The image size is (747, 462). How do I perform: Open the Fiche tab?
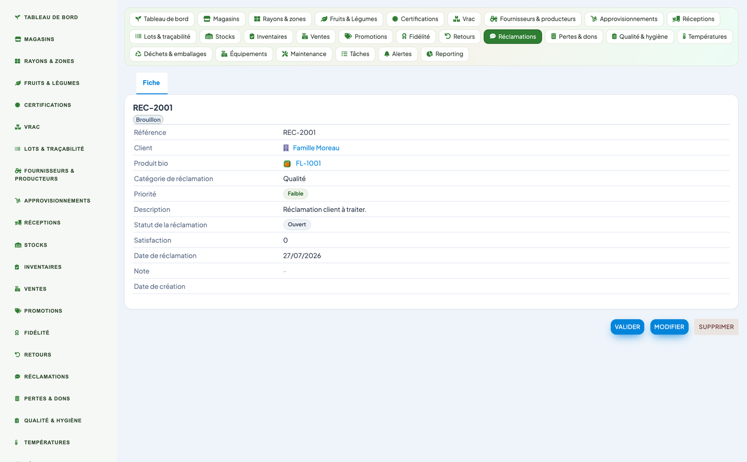[x=151, y=83]
